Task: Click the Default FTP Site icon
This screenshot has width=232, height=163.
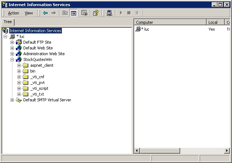Action: coord(19,42)
